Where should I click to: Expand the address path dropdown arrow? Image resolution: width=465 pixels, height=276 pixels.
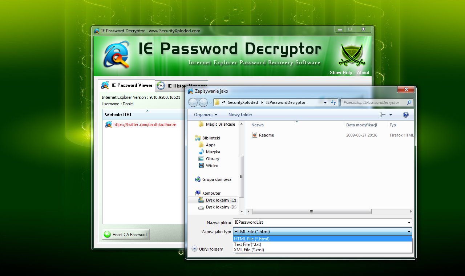(x=325, y=102)
